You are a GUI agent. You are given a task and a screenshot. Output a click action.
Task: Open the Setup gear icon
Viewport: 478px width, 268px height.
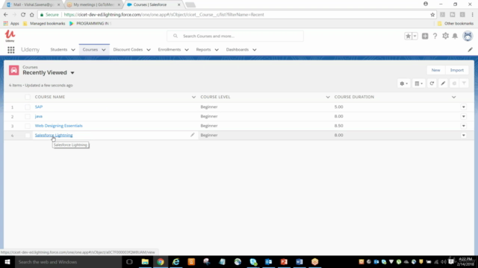445,36
